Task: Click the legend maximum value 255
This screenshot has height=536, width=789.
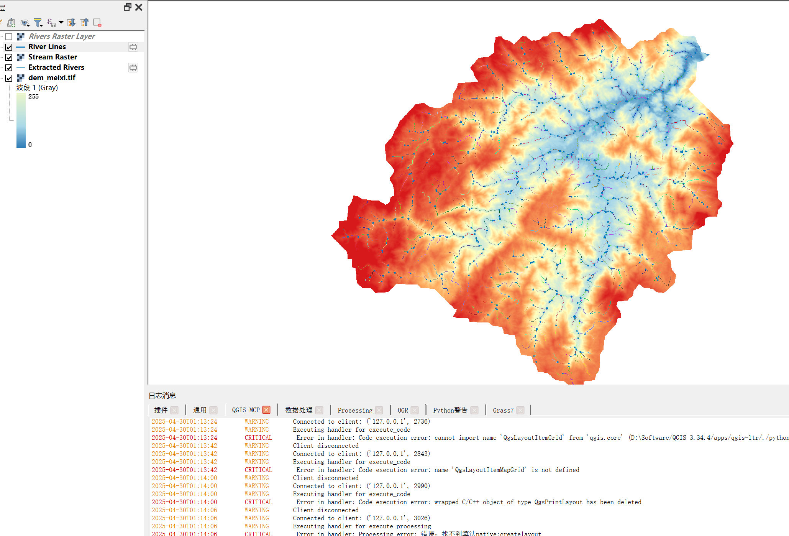Action: coord(33,97)
